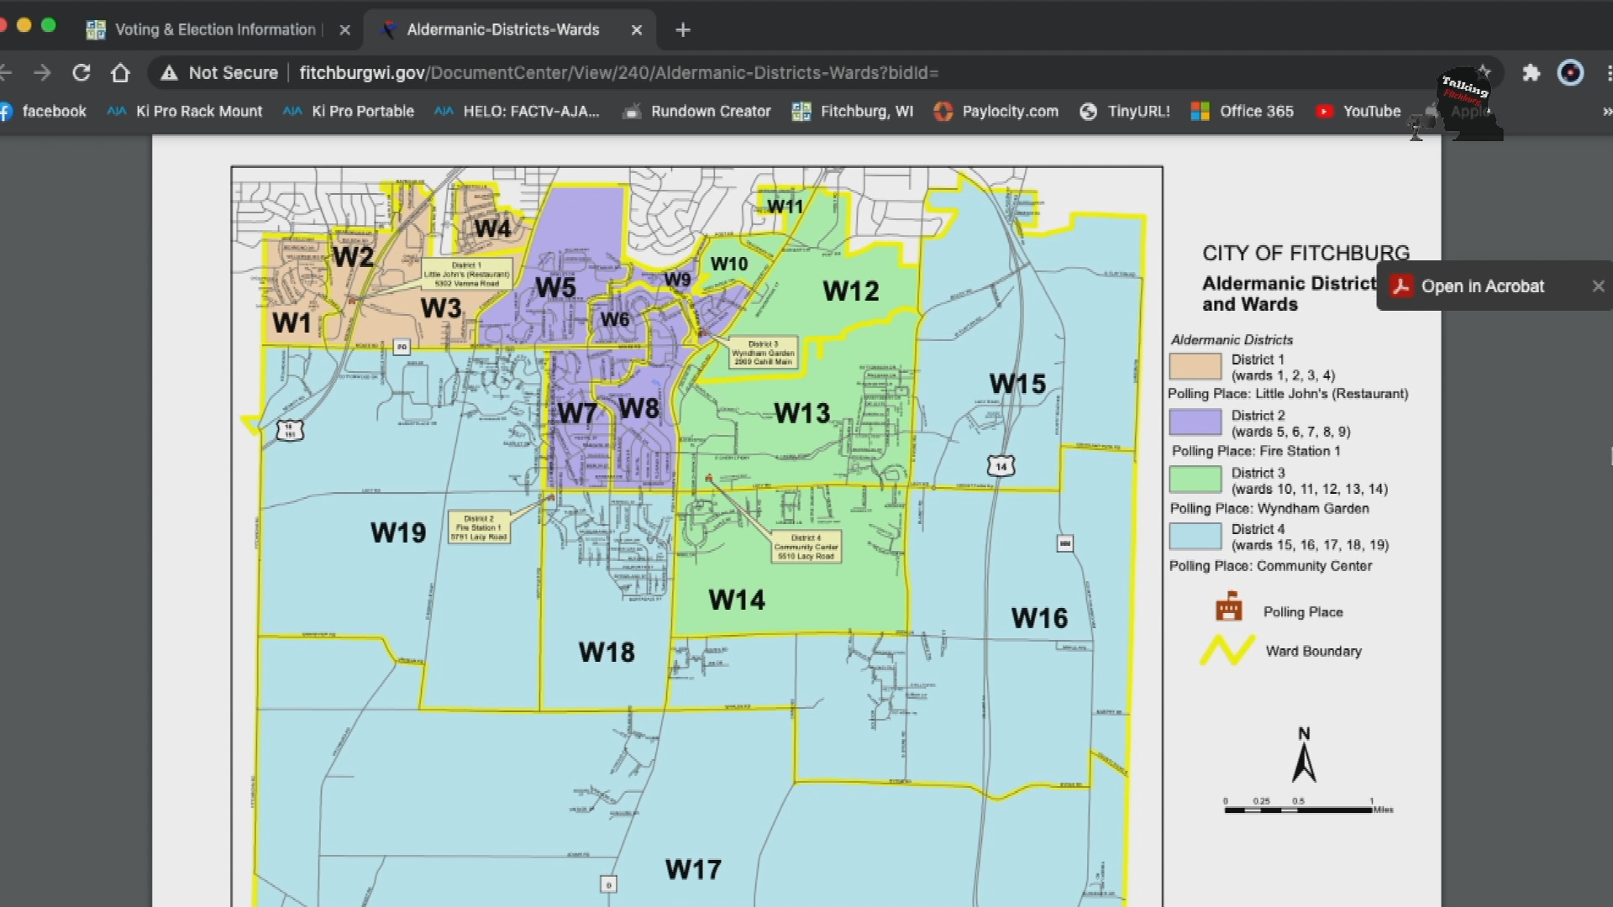Open a new tab with the plus button

click(682, 29)
